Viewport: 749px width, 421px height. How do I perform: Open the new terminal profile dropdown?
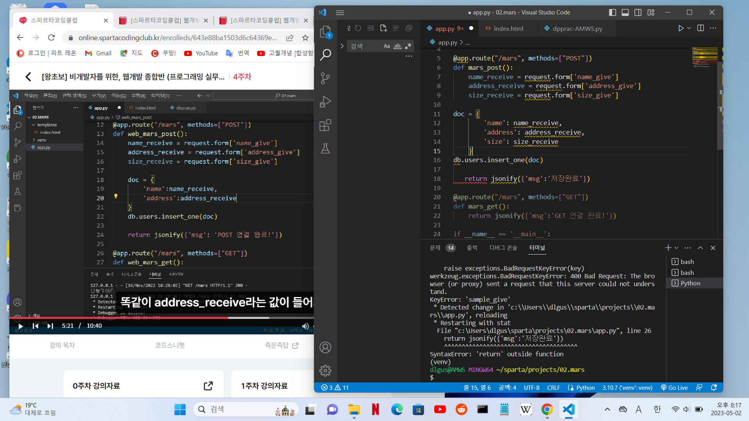click(x=676, y=248)
